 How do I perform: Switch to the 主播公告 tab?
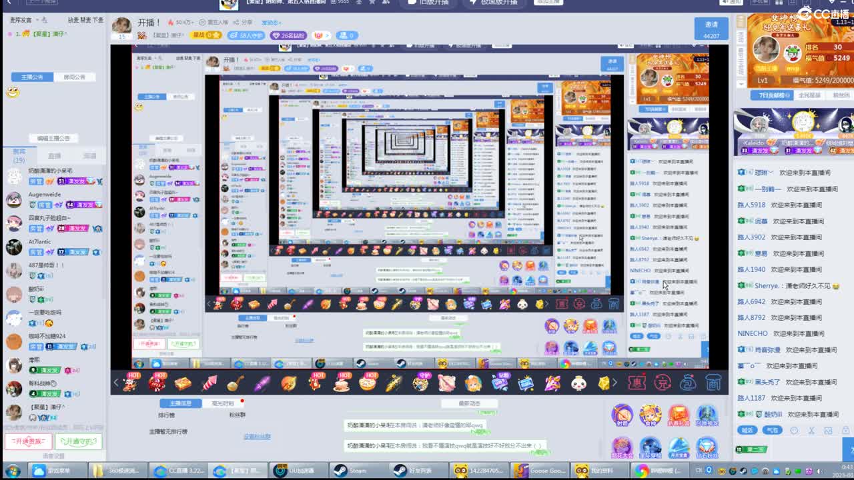click(32, 77)
